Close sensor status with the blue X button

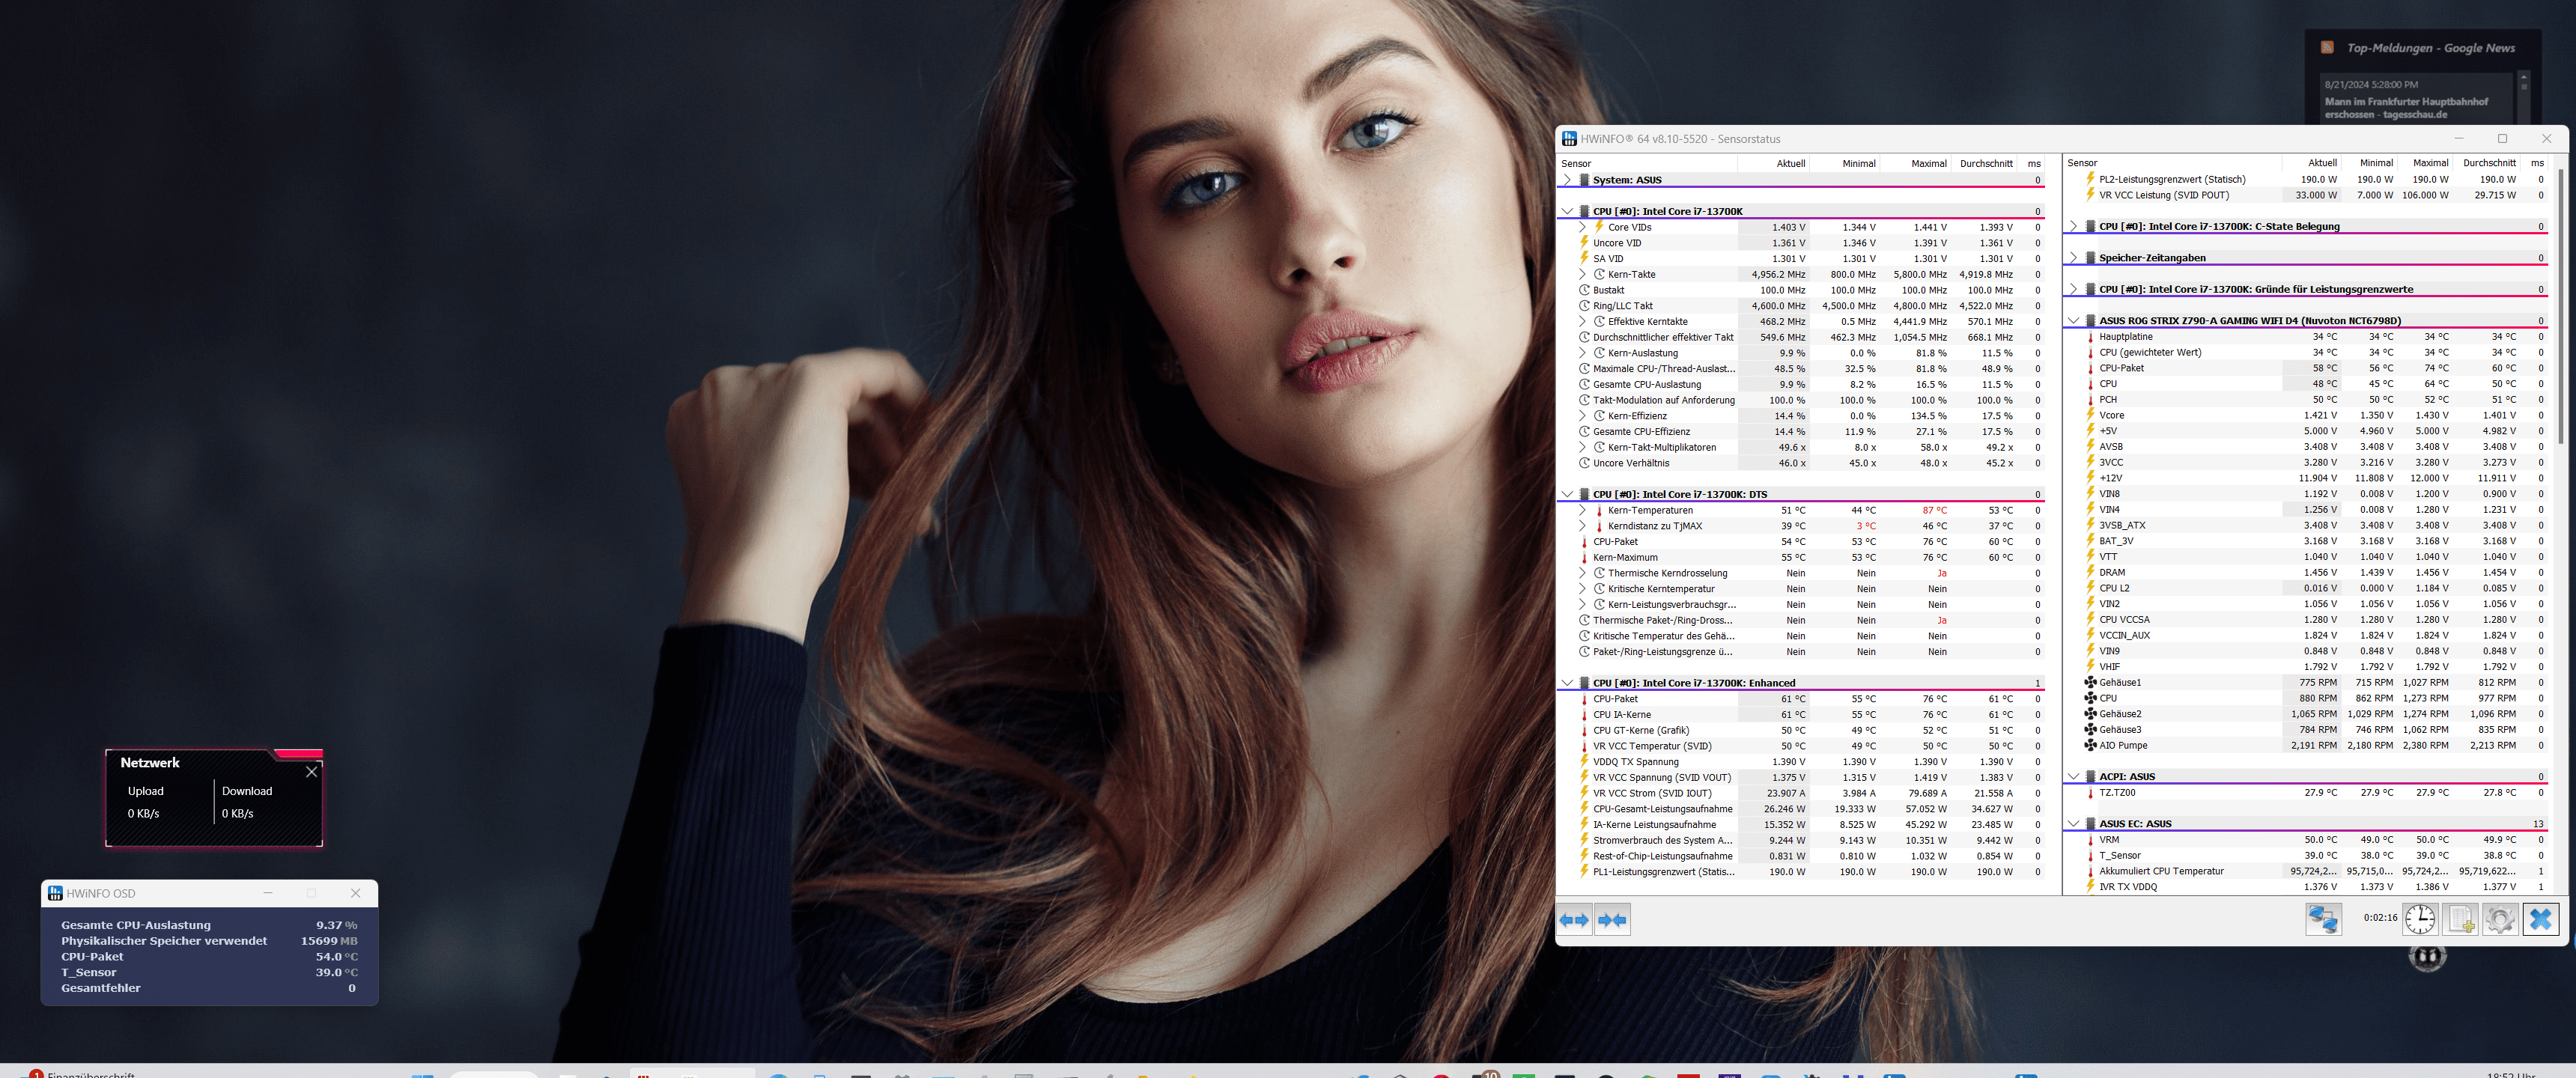coord(2540,919)
